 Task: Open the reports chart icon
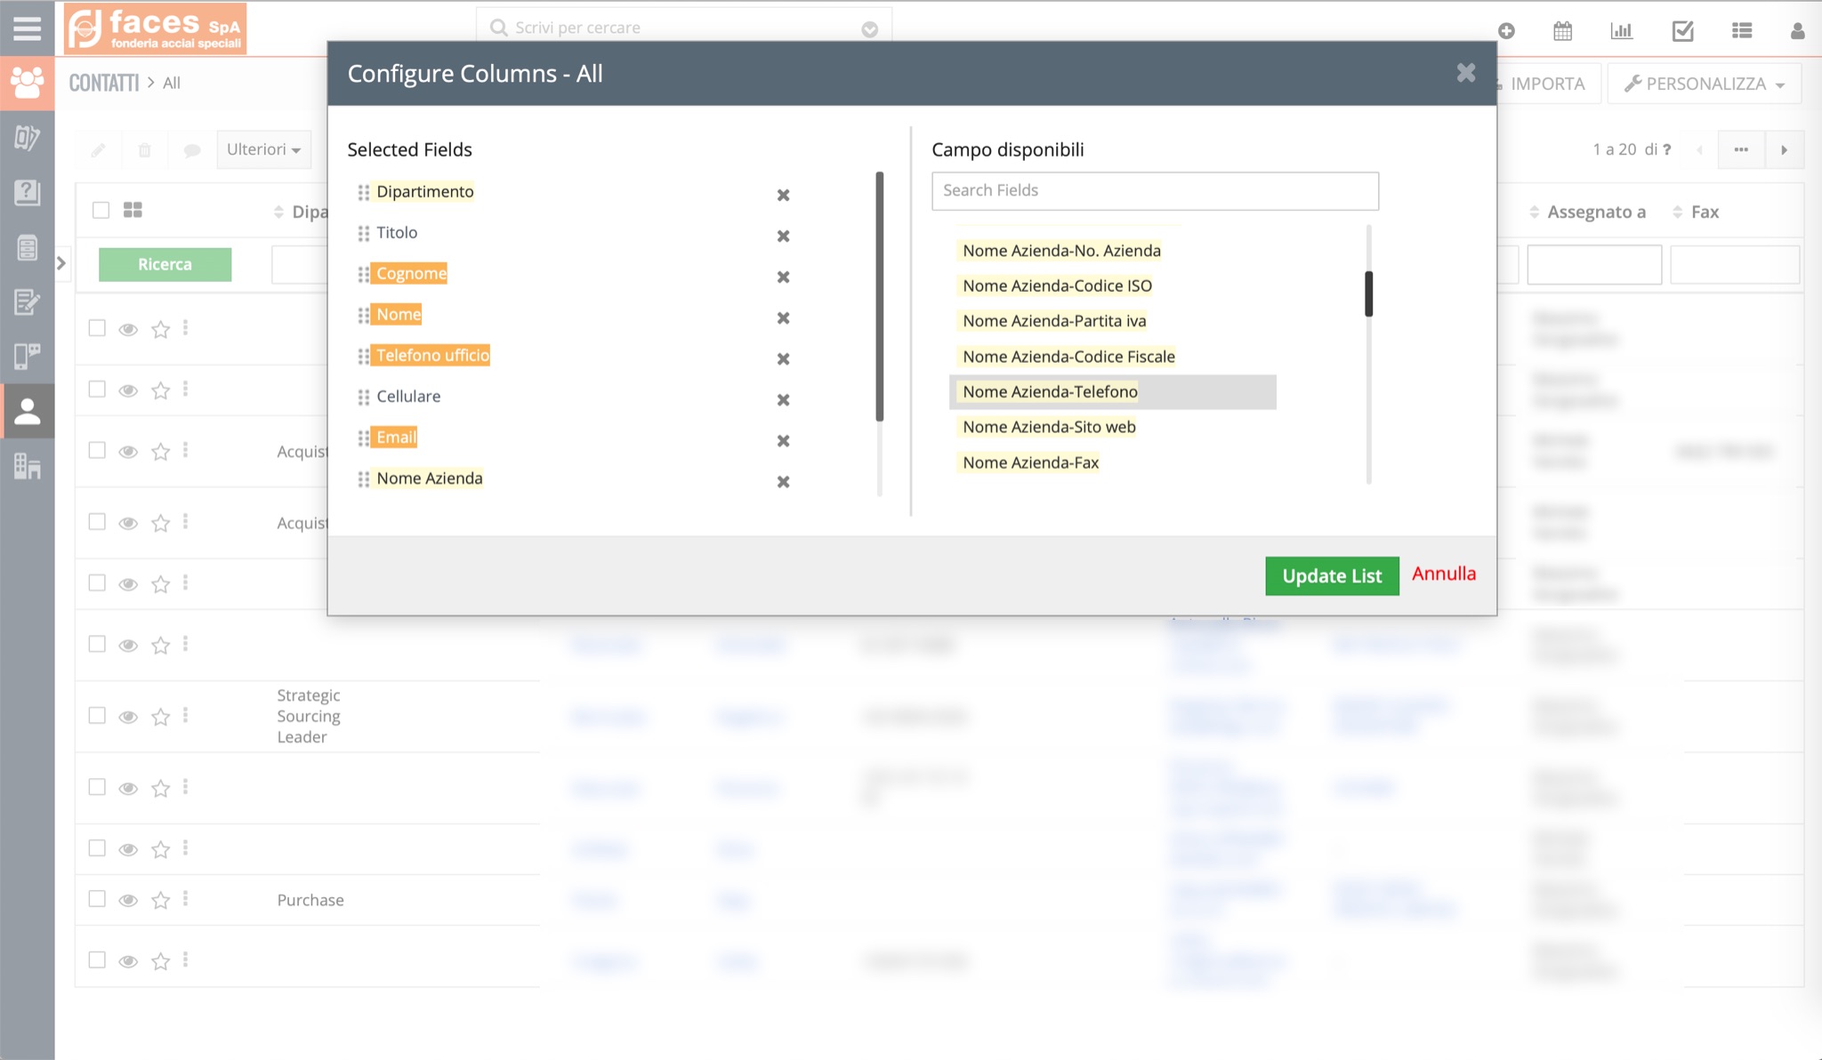click(1621, 31)
